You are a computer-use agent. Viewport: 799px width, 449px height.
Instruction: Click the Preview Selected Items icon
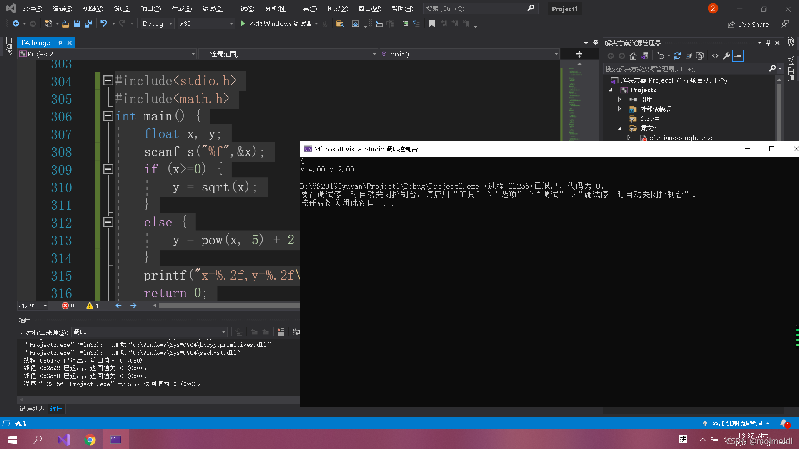(738, 56)
